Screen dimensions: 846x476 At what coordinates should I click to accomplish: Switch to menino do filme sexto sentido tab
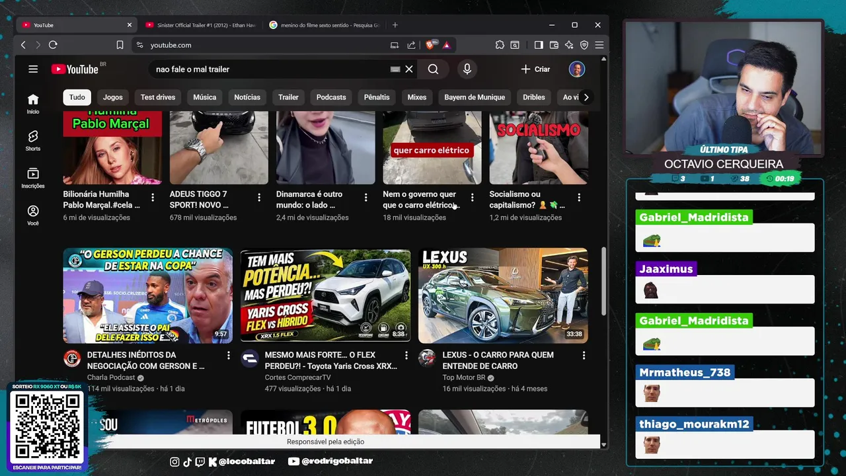pos(324,25)
